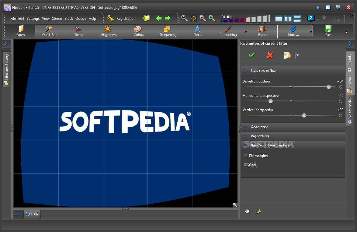Viewport: 357px width, 232px height.
Task: Click the Help button below canvas
Action: [32, 214]
